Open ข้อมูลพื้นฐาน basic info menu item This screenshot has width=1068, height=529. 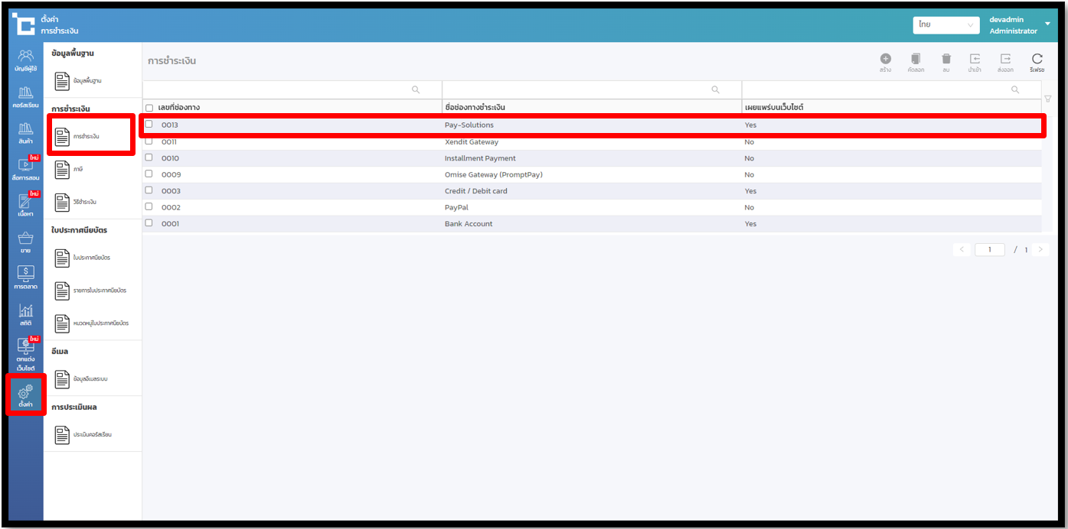[x=87, y=80]
